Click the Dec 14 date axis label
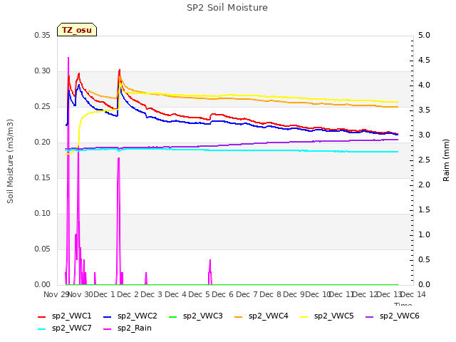Image resolution: width=456 pixels, height=342 pixels. click(413, 294)
